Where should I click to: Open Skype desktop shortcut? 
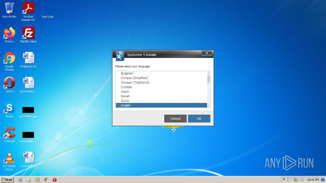tap(9, 110)
